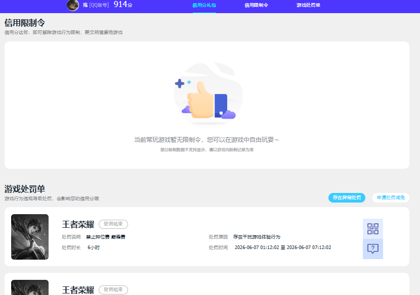Click the 914分 credit score
This screenshot has height=295, width=420.
[123, 5]
